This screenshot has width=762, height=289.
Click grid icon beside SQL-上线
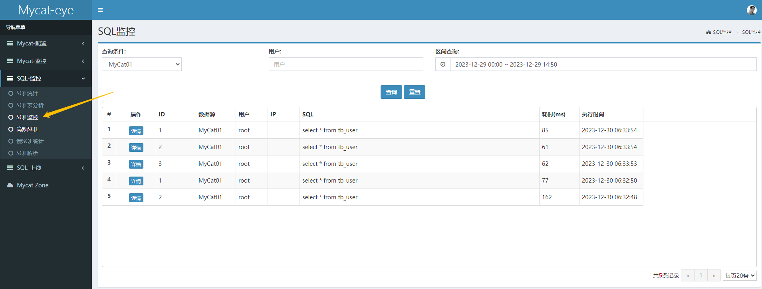pos(10,168)
